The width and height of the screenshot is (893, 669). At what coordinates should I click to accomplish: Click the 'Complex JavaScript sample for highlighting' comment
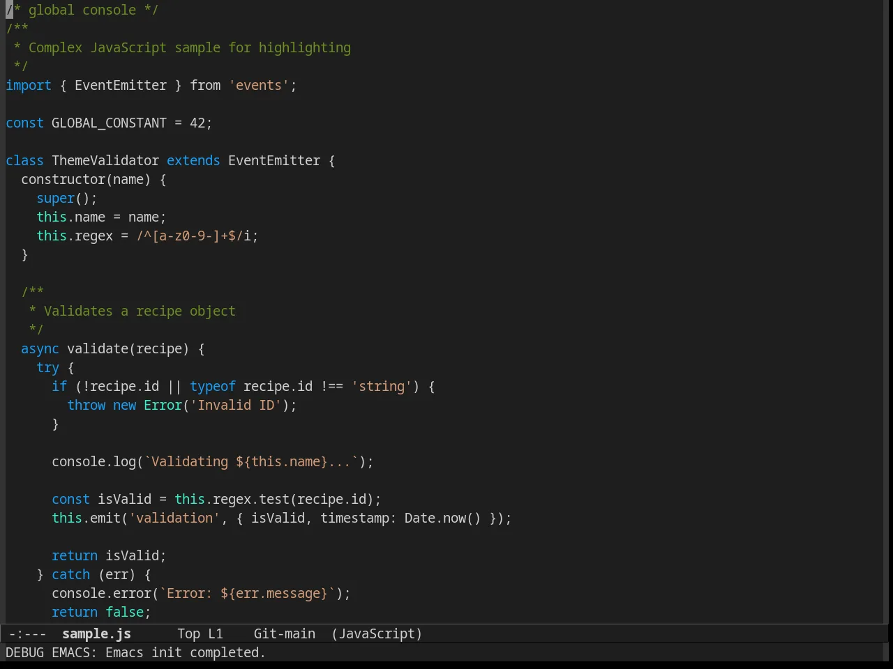coord(190,47)
